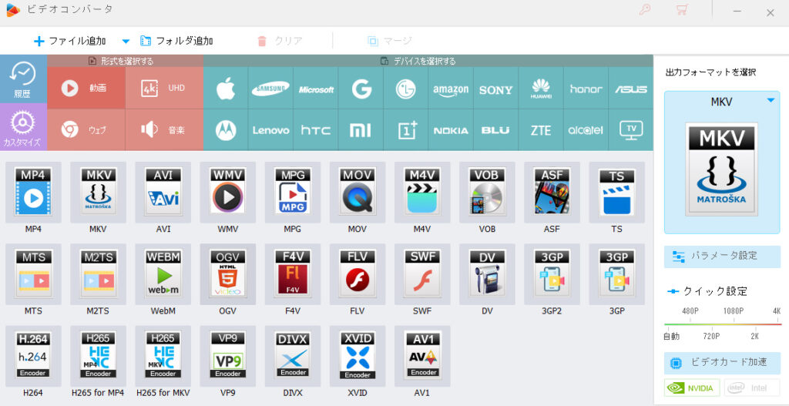Click the Apple device icon
Viewport: 789px width, 406px height.
click(225, 89)
